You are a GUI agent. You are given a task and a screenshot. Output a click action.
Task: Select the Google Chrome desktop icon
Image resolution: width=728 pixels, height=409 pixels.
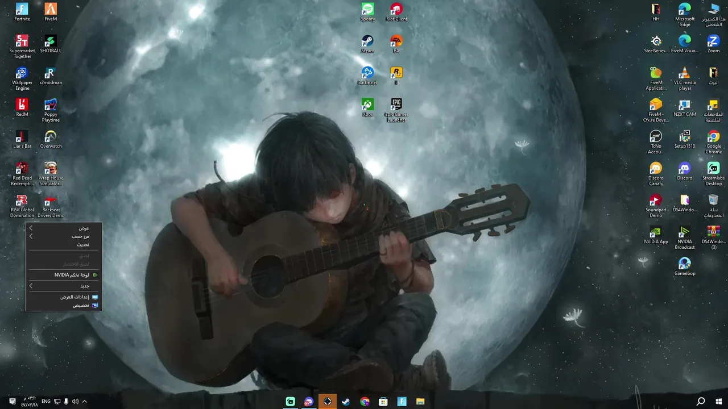click(713, 142)
